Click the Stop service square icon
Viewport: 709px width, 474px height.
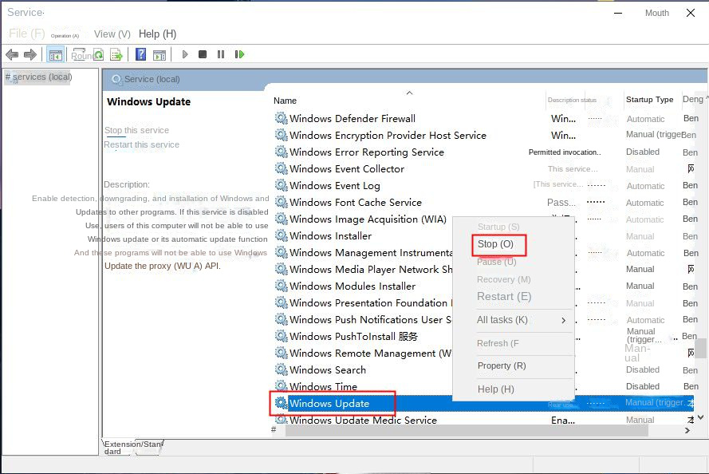click(202, 53)
